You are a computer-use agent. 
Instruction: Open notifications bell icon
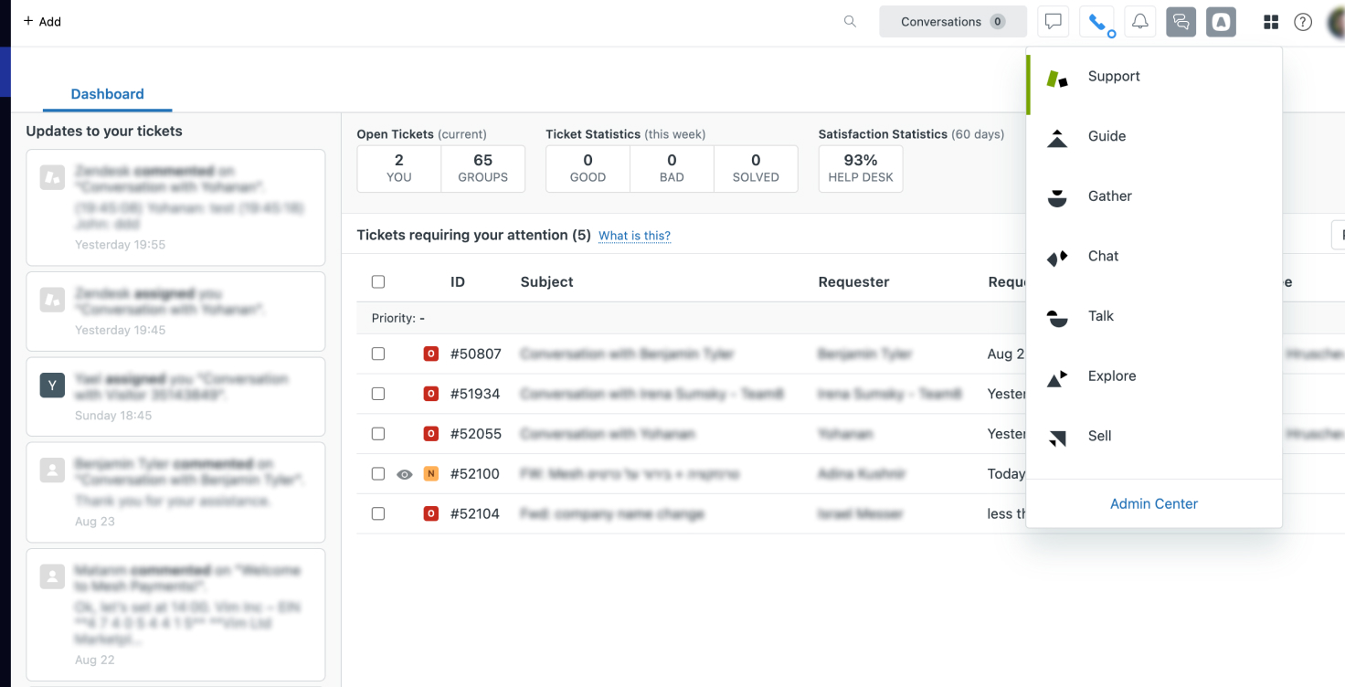click(x=1140, y=22)
